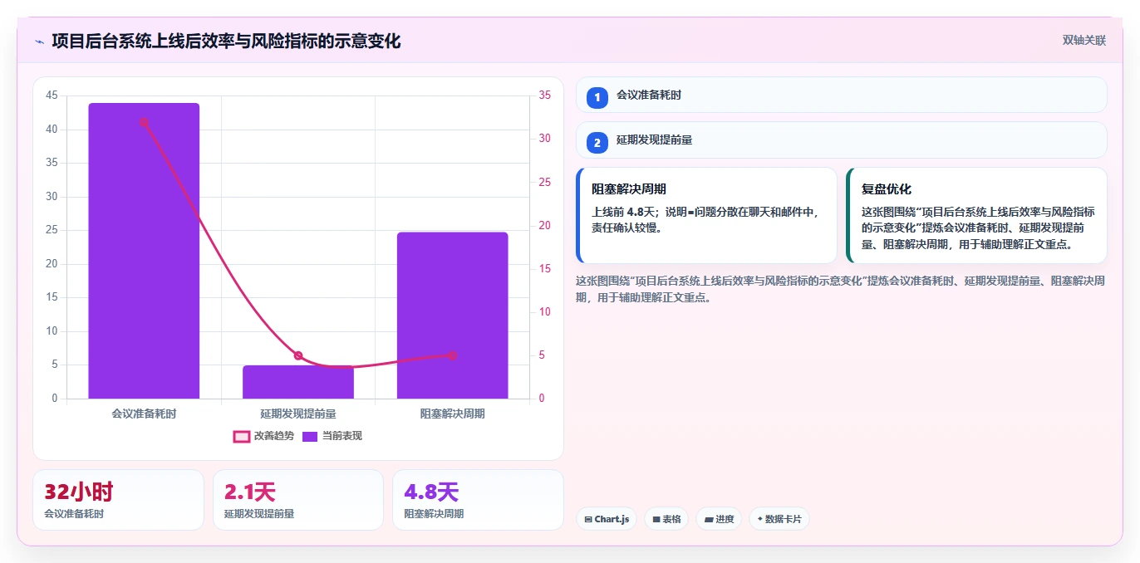
Task: Click x-axis label 延期发现提前量
Action: point(298,413)
